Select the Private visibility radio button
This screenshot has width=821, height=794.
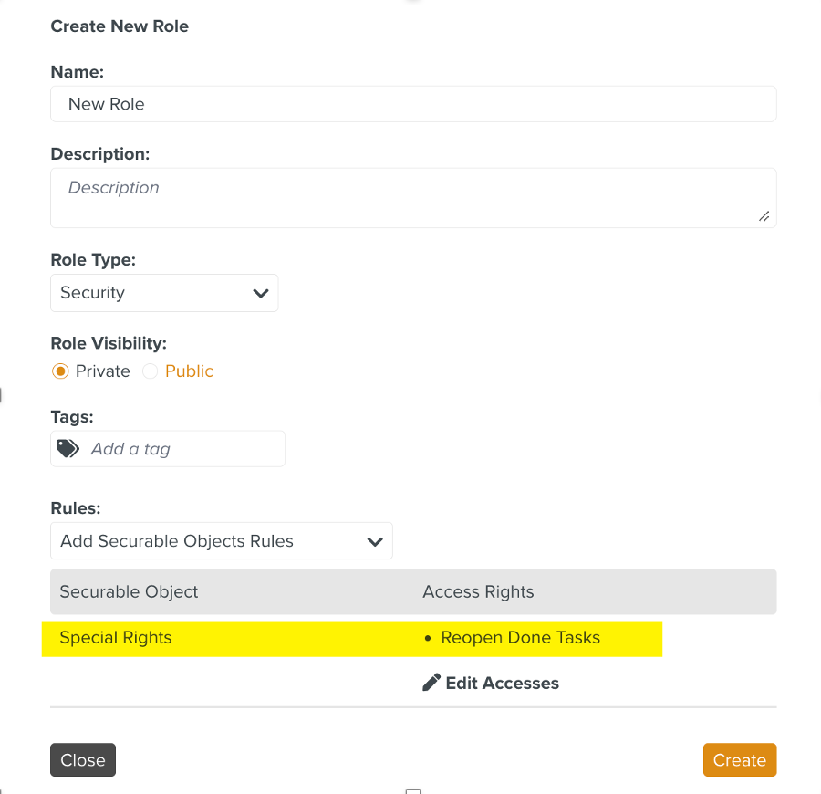(60, 371)
